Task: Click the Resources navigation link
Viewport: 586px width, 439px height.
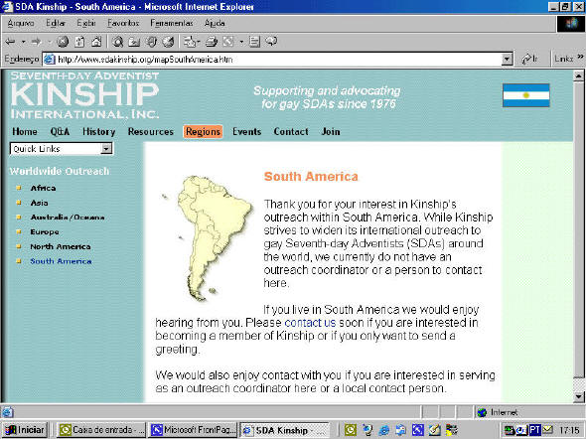Action: [151, 131]
